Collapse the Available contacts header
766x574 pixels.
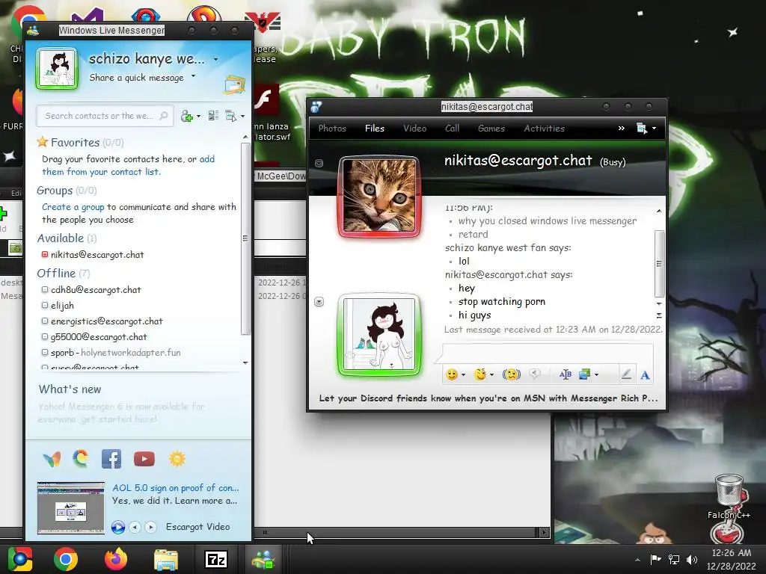point(67,238)
